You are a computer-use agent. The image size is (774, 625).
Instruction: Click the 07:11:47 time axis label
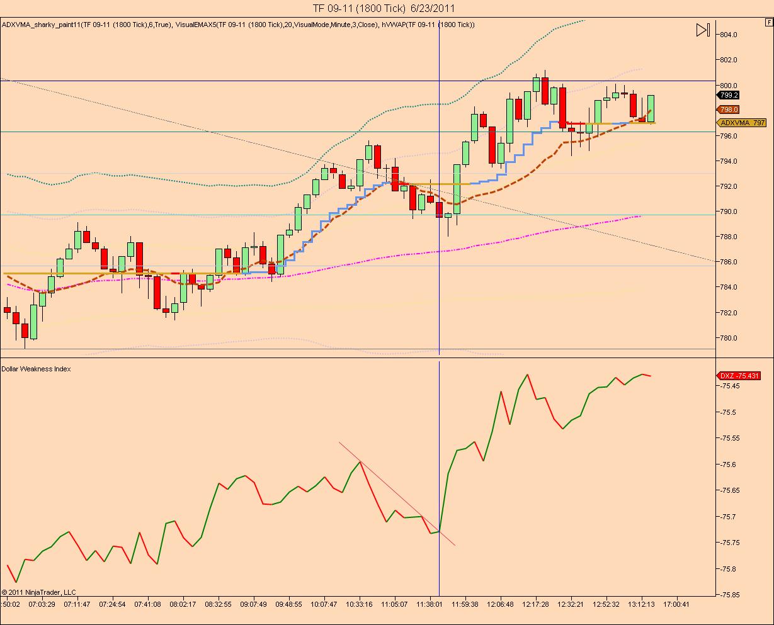[77, 604]
